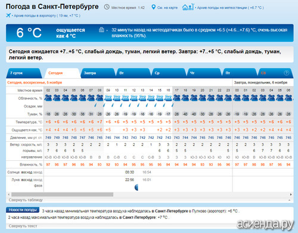Viewport: 298px width, 233px height.
Task: Click the right arrow of the horizontal scrollbar
Action: click(x=291, y=194)
